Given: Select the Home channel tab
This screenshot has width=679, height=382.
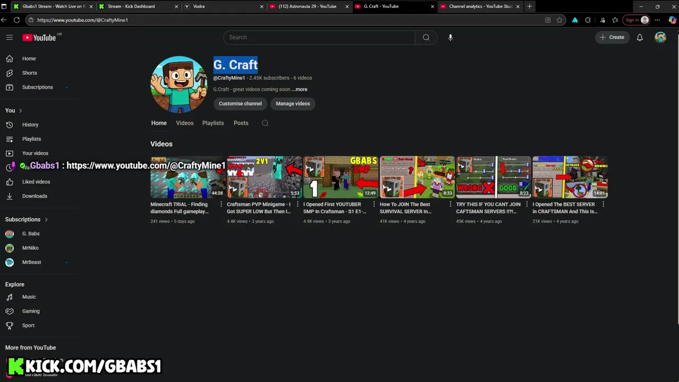Looking at the screenshot, I should pyautogui.click(x=159, y=123).
